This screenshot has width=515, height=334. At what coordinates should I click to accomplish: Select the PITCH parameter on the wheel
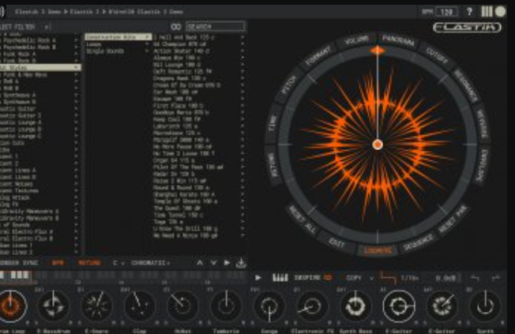(290, 86)
